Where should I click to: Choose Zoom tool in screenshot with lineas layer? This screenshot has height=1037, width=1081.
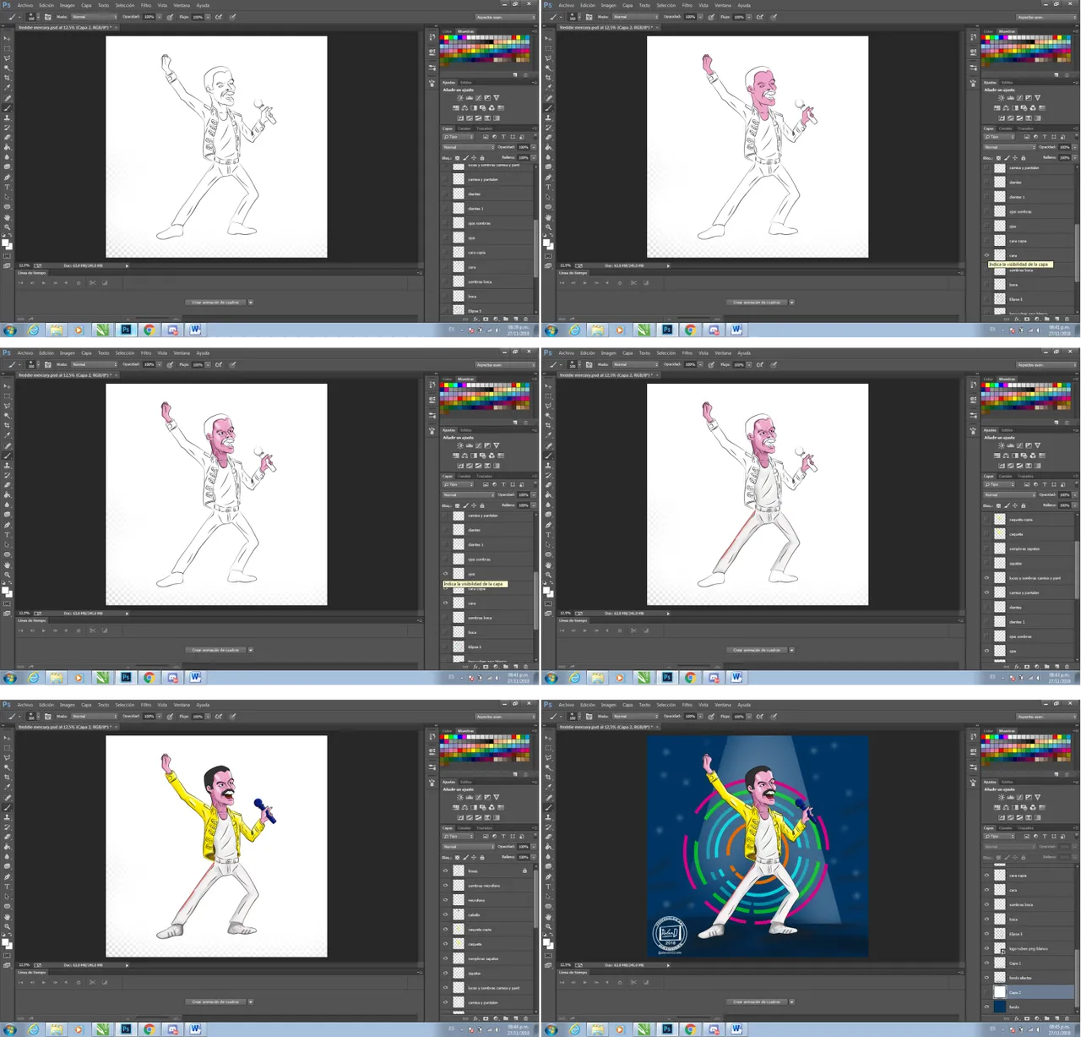[x=7, y=927]
